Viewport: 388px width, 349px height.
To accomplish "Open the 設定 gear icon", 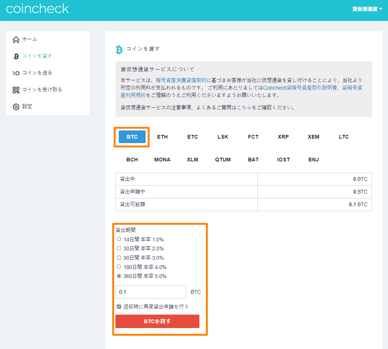I will coord(16,106).
